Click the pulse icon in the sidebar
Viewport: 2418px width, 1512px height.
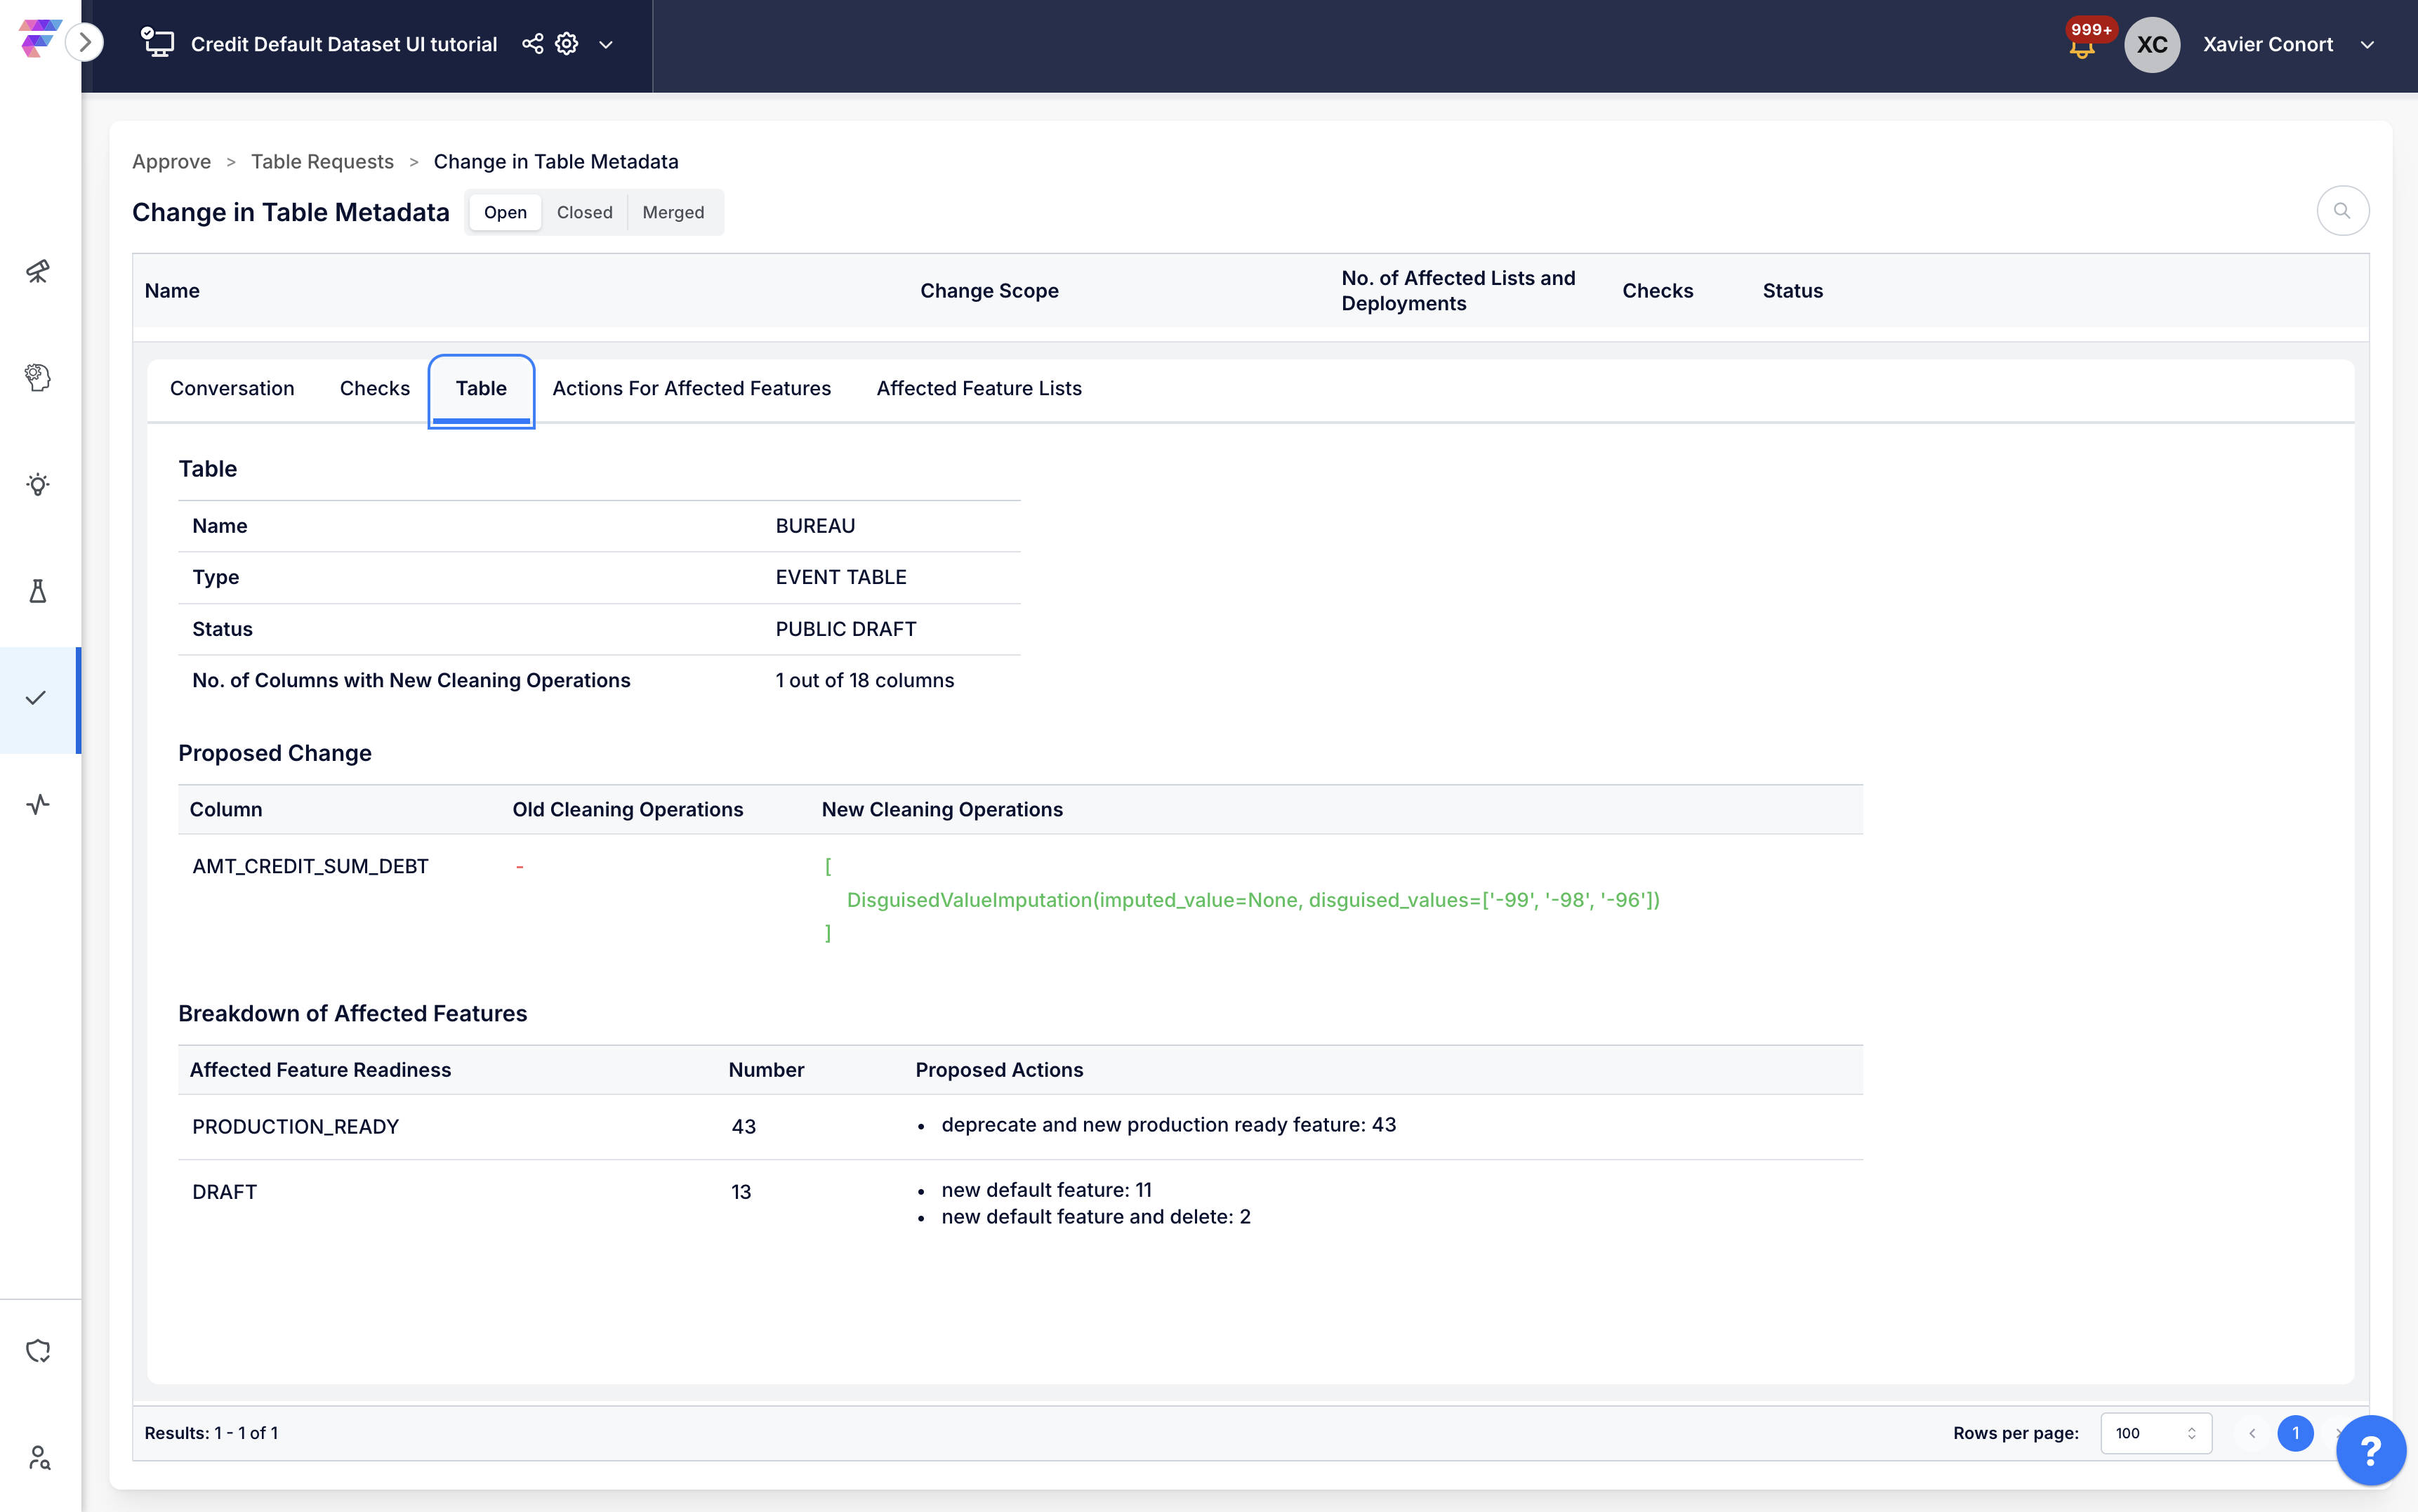[x=38, y=804]
